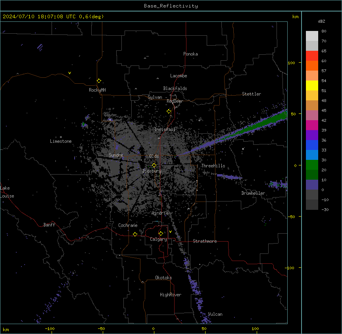Click the 100 tick on the right axis

click(291, 63)
